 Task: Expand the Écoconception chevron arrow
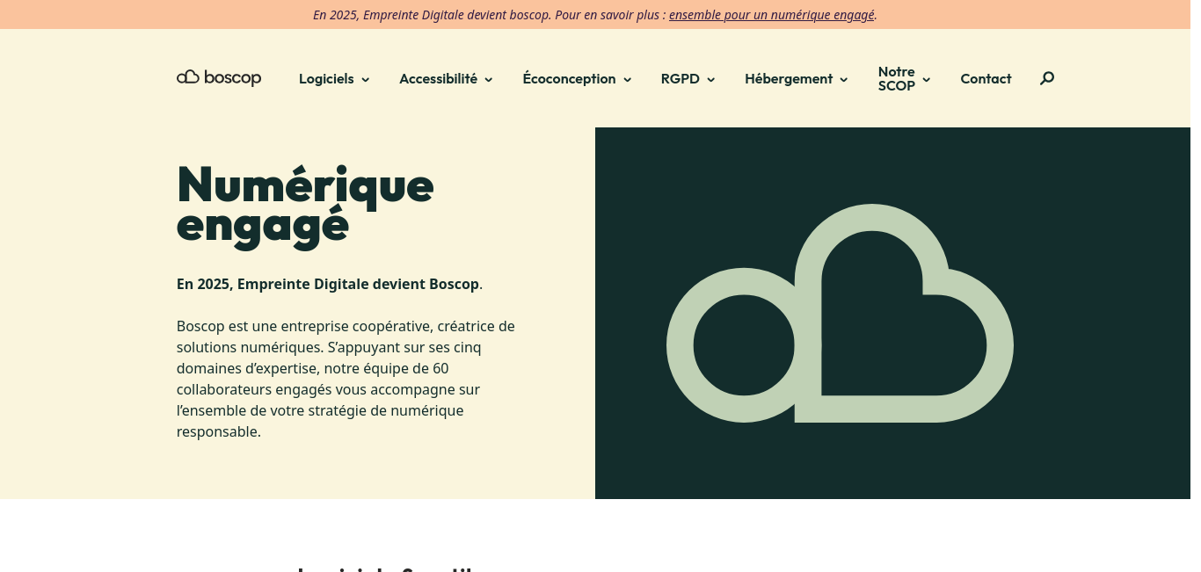[628, 80]
